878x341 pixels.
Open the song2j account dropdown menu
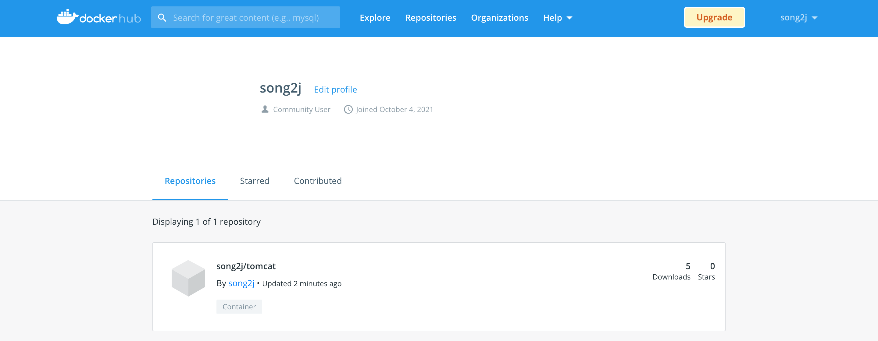pos(799,18)
